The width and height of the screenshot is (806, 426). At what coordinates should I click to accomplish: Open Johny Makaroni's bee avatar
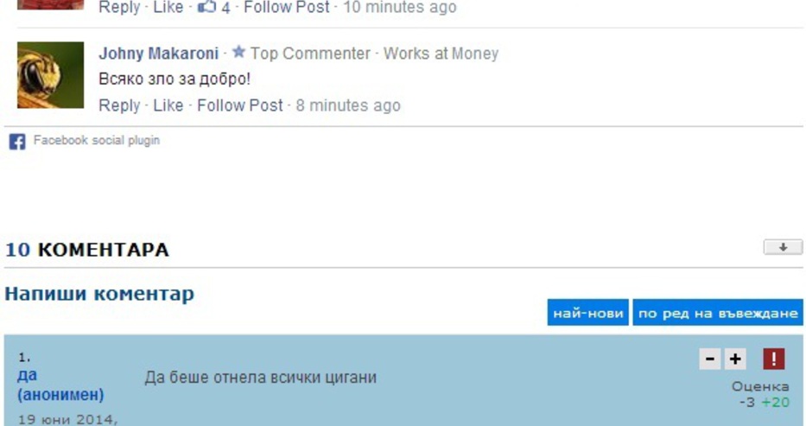50,75
